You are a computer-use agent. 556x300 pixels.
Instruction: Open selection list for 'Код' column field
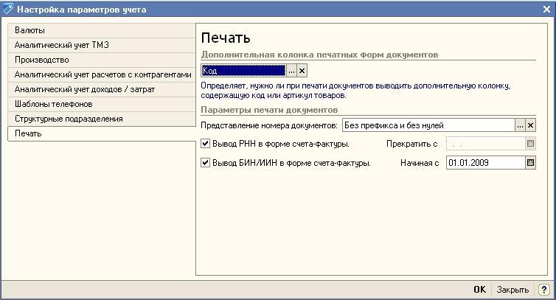click(291, 71)
